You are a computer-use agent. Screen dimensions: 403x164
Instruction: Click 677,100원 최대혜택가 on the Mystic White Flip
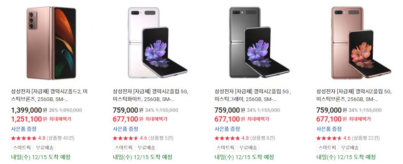click(140, 119)
